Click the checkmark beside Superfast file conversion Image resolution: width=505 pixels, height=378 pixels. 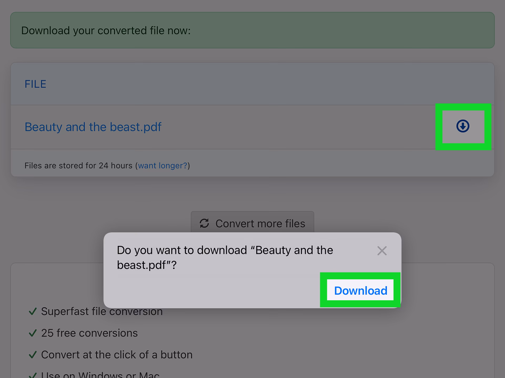[x=32, y=311]
